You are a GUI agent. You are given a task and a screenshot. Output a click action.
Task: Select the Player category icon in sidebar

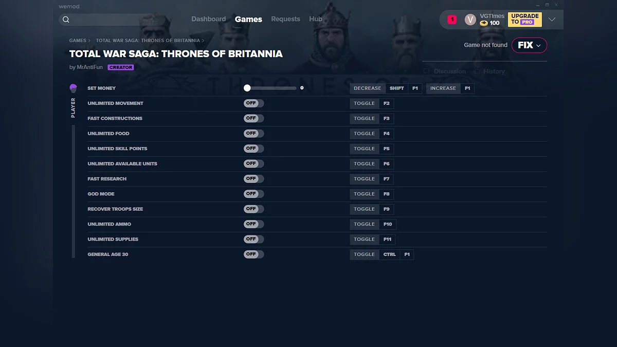pos(72,87)
